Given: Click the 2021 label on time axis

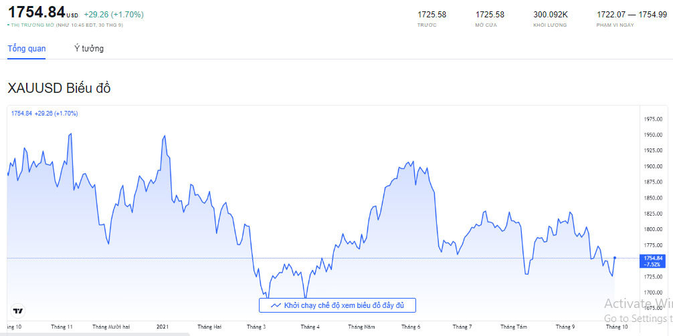Looking at the screenshot, I should coord(162,327).
